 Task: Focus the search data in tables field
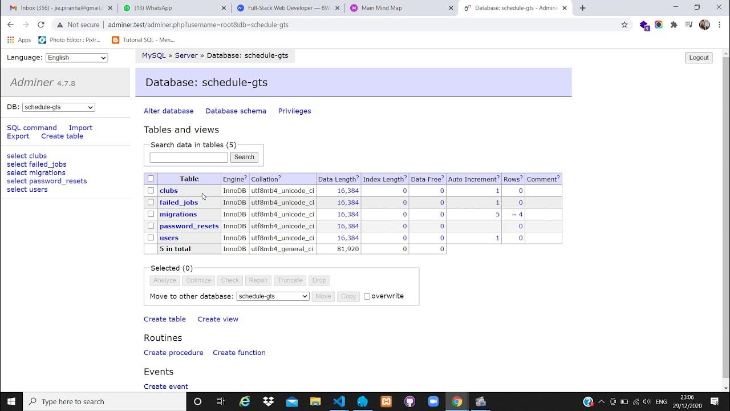click(x=189, y=157)
